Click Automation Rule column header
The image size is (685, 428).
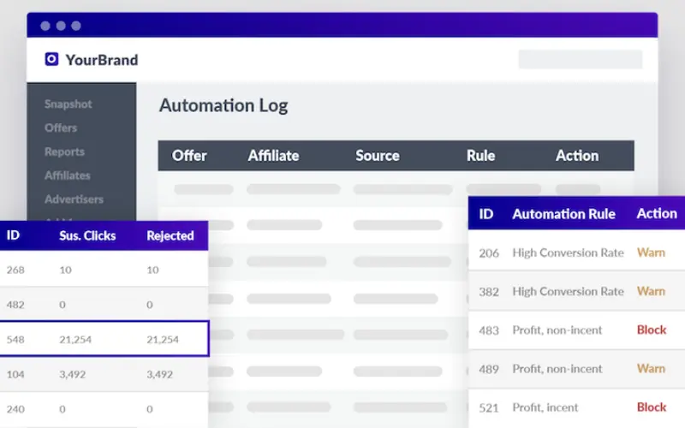563,214
